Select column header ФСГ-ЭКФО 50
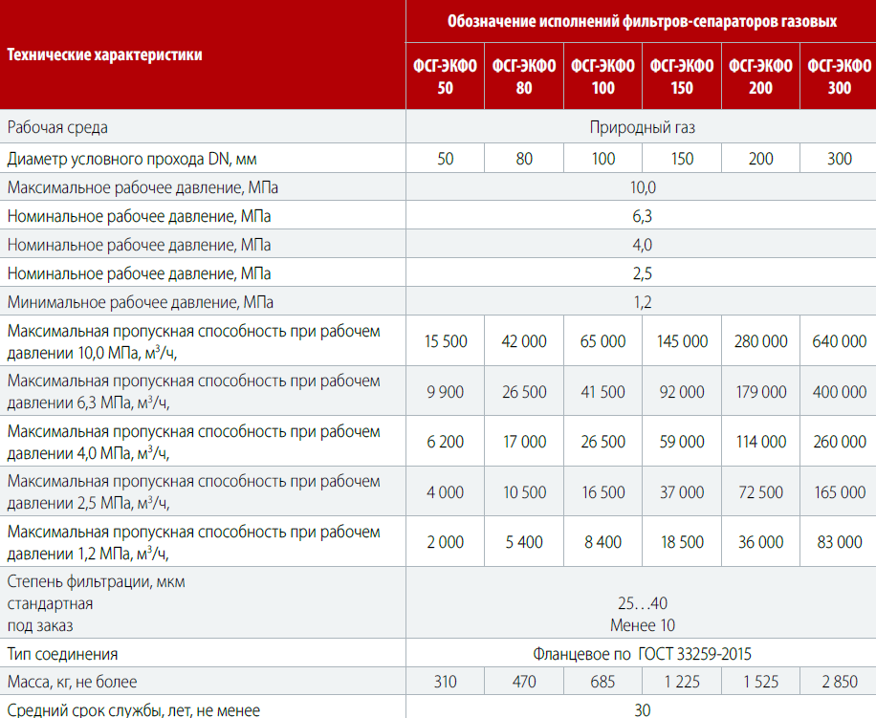 point(445,76)
